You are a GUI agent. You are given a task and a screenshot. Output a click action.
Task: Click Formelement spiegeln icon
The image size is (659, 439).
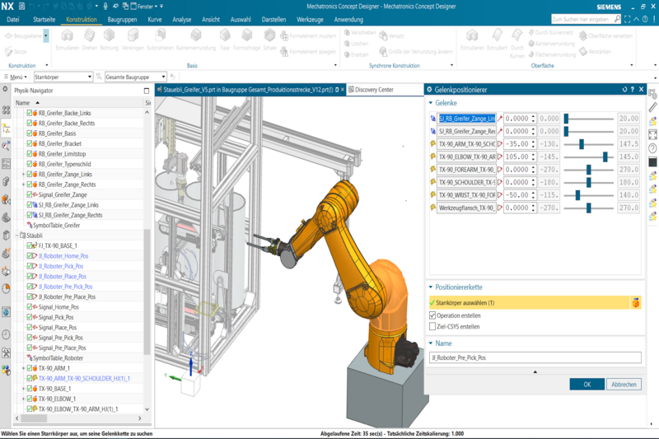coord(284,52)
